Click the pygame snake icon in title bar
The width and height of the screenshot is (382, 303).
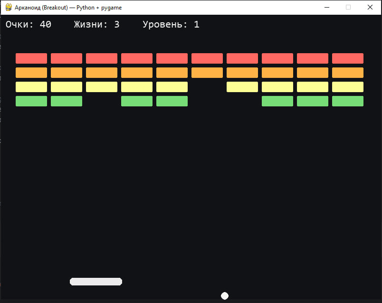[9, 7]
